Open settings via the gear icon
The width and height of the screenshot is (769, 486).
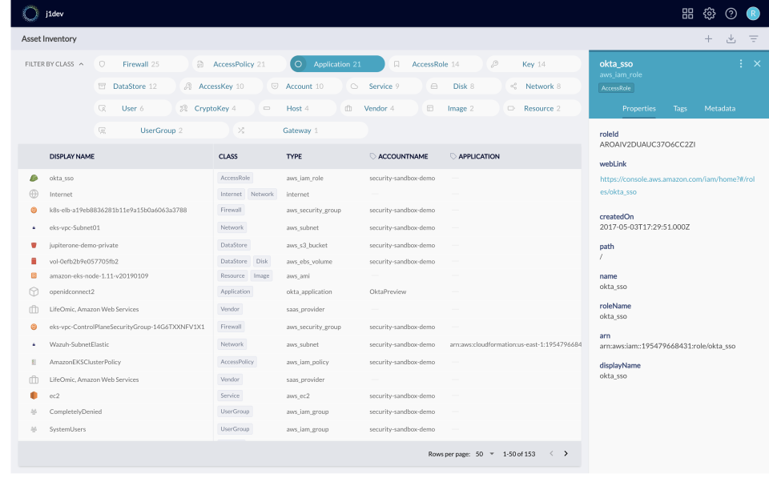tap(709, 13)
